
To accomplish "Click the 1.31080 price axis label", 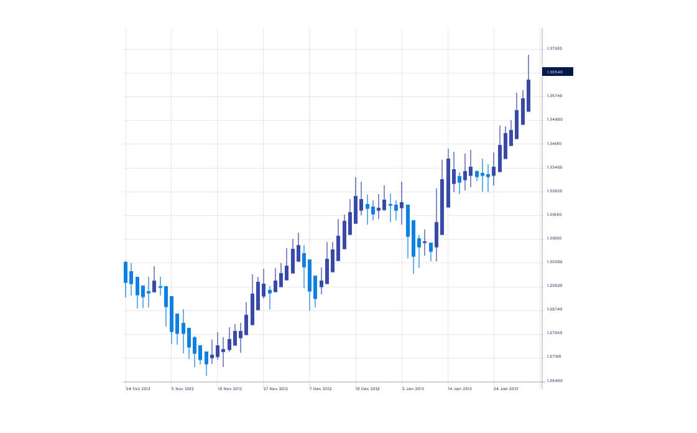I will click(x=555, y=238).
